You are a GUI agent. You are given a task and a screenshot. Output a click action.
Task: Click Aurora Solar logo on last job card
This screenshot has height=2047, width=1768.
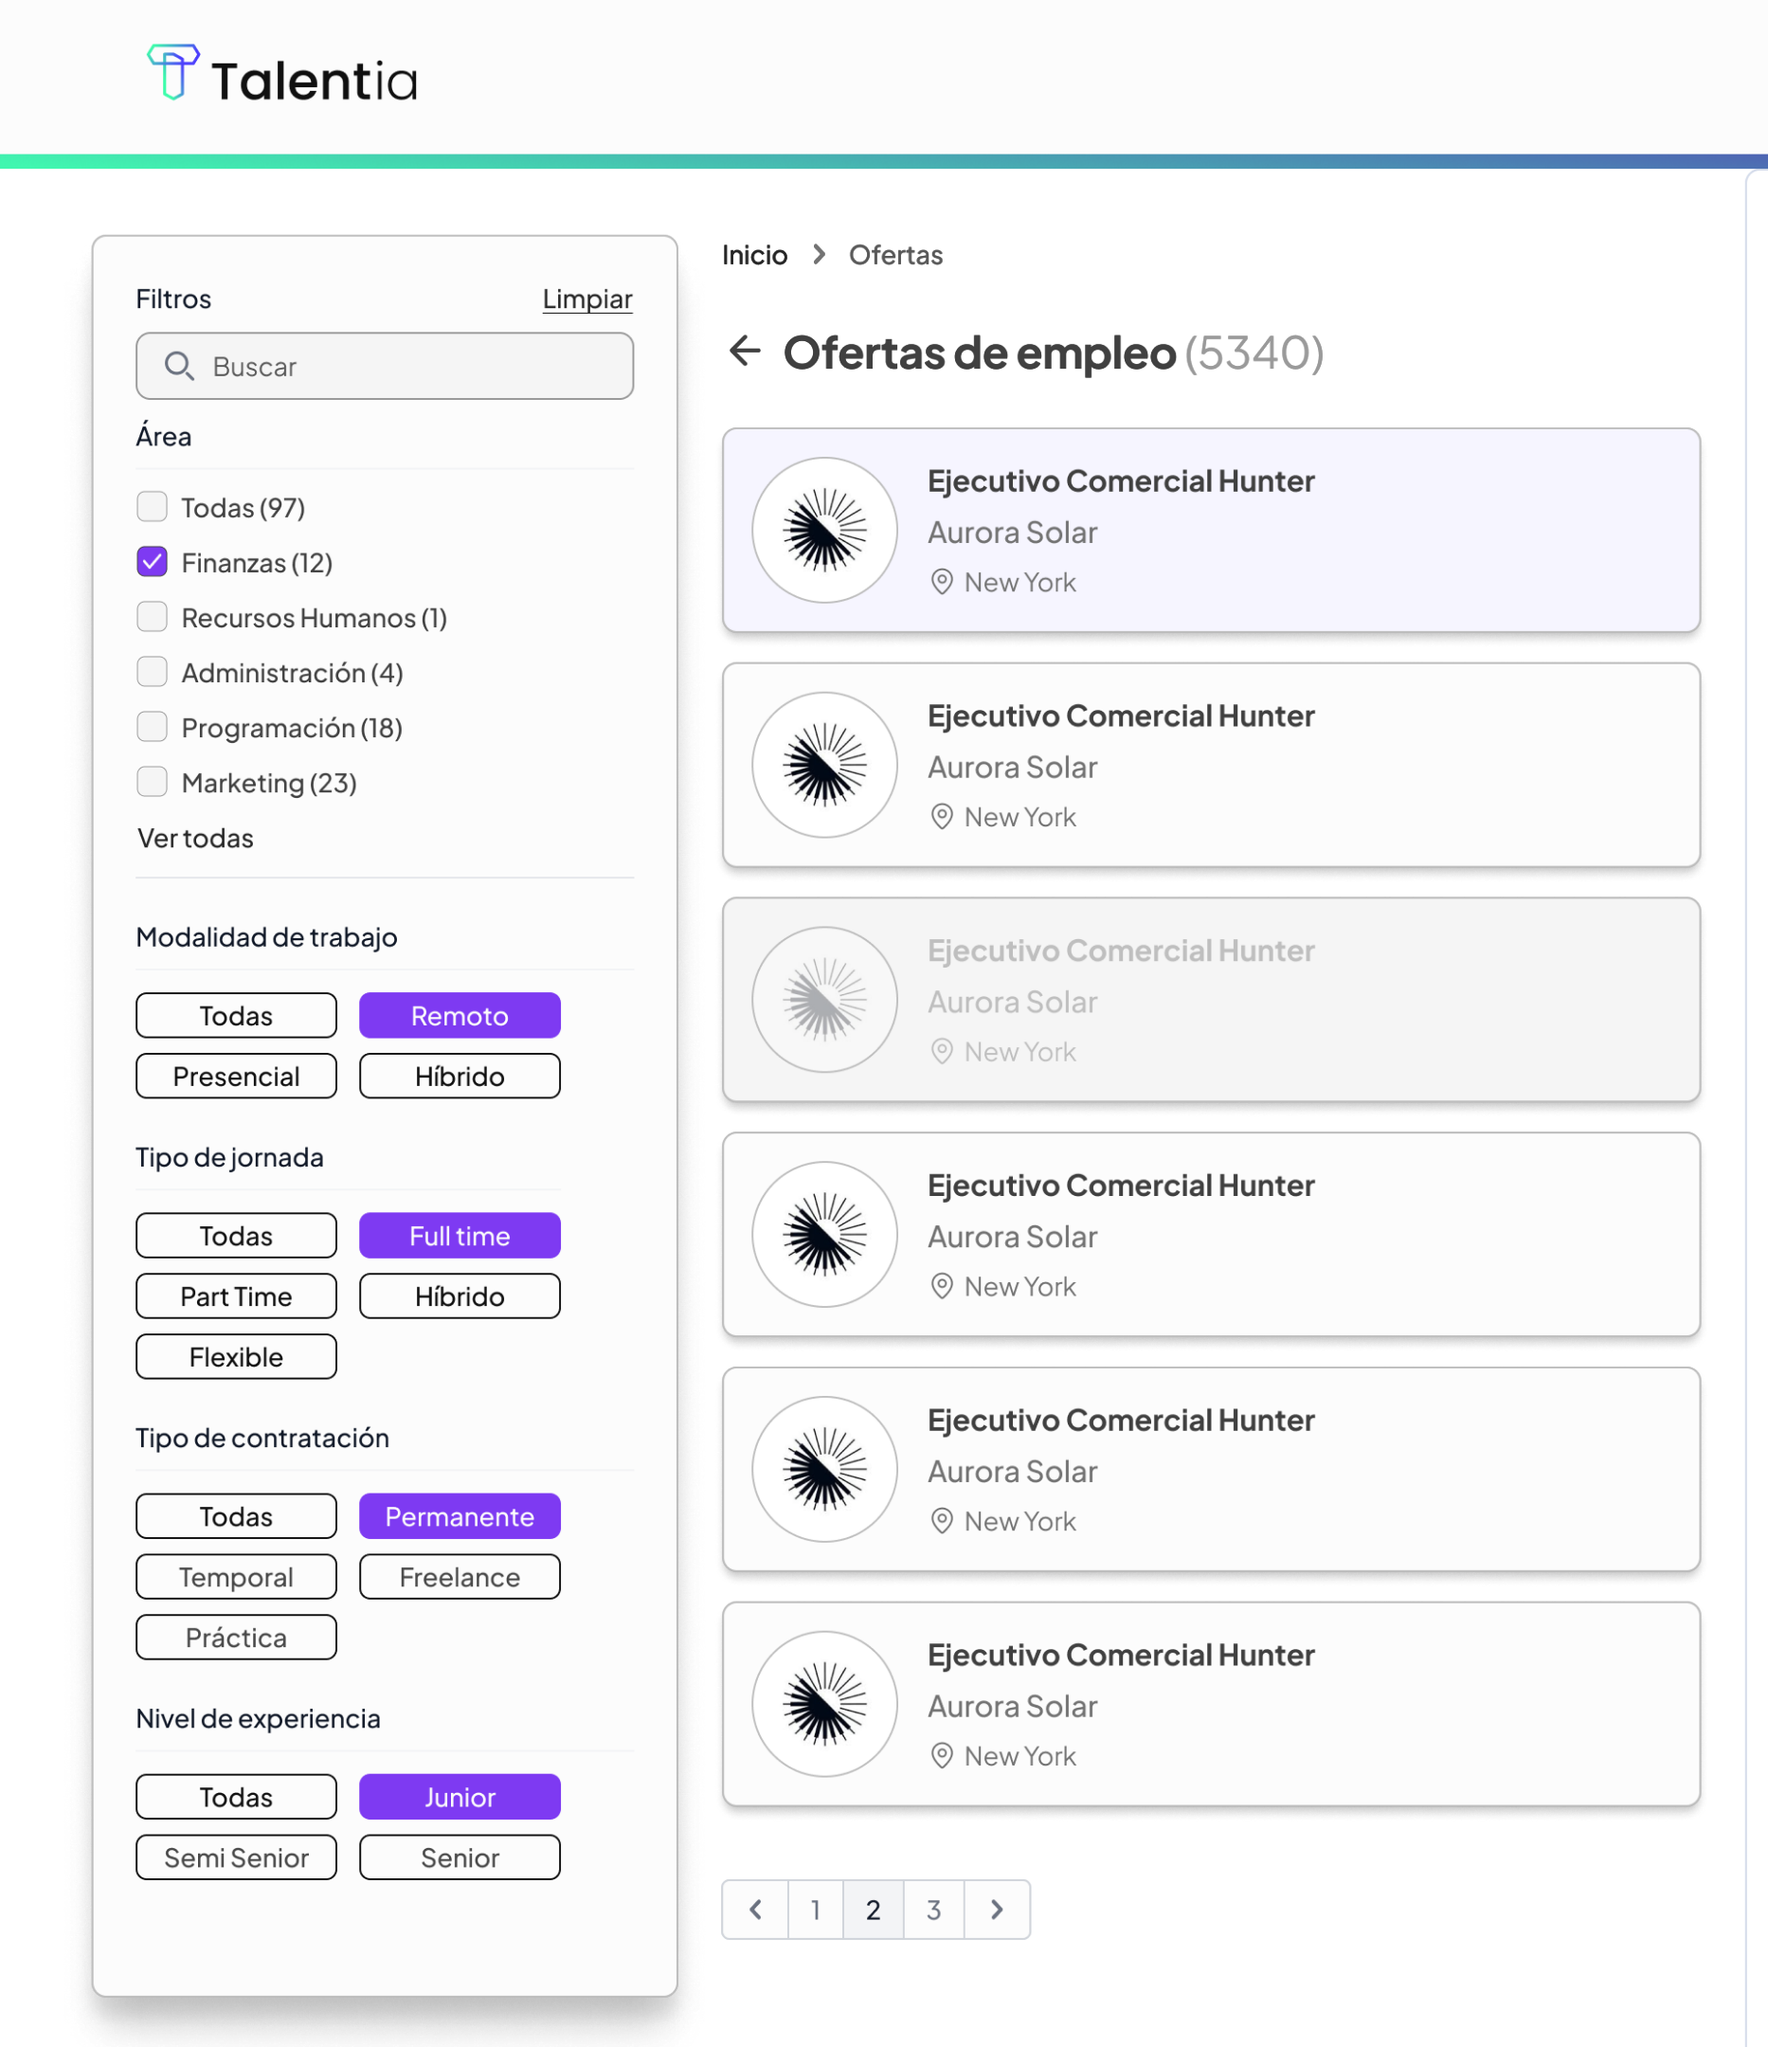point(823,1704)
